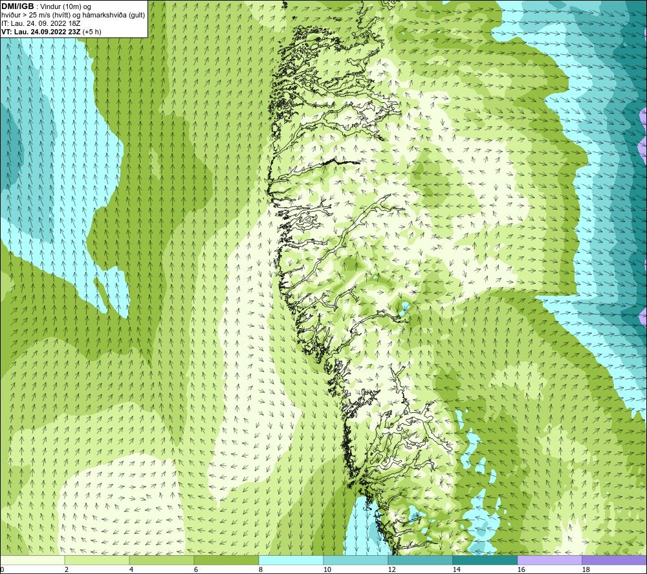
Task: Click the 'VT: Lau. 24.09.2022 23Z (+5 h)' line
Action: (x=51, y=32)
